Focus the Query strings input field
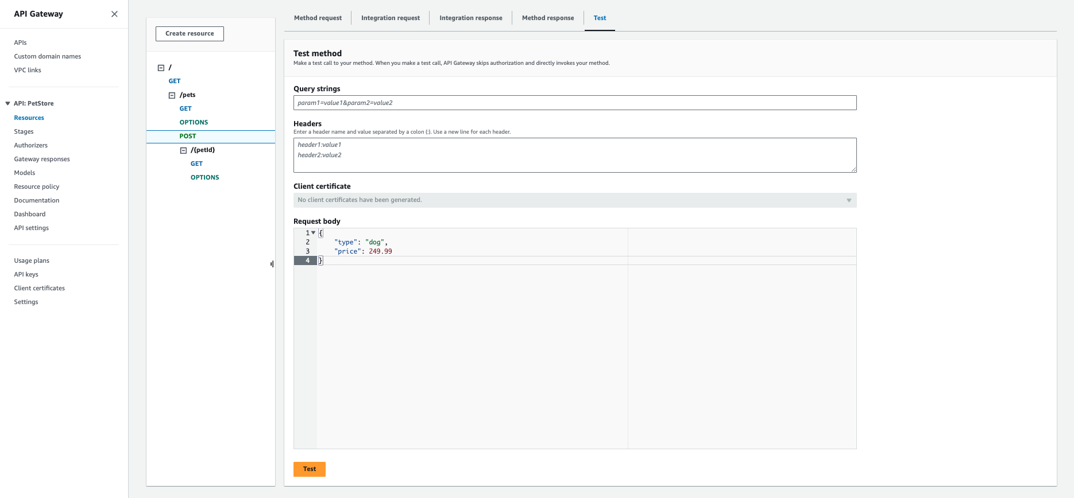The image size is (1074, 498). (574, 103)
